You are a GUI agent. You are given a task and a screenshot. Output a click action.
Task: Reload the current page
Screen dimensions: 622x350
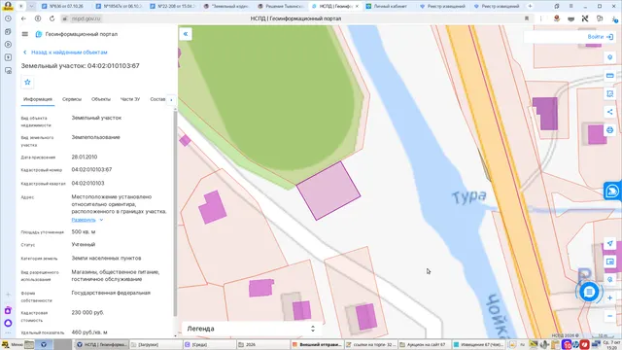pos(52,18)
